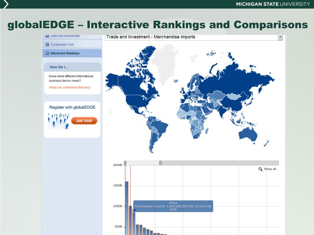Click the 1500B axis label
The image size is (314, 235).
(x=117, y=185)
